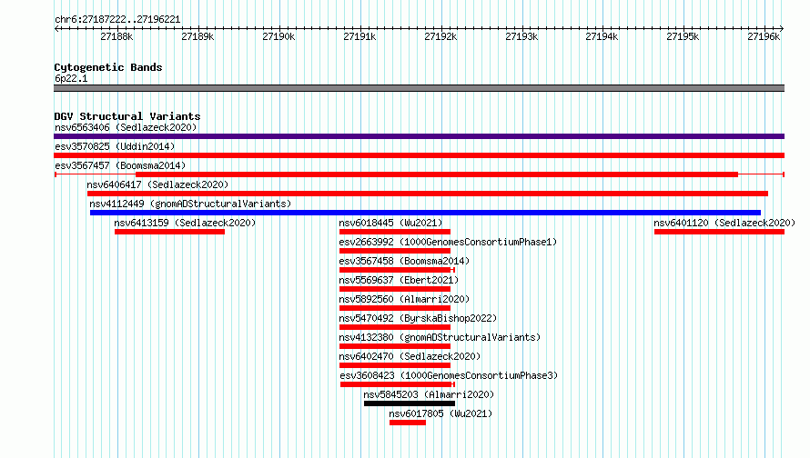Open nsv6401120 (Sedlazeck2020) label
The image size is (810, 458).
pyautogui.click(x=724, y=223)
